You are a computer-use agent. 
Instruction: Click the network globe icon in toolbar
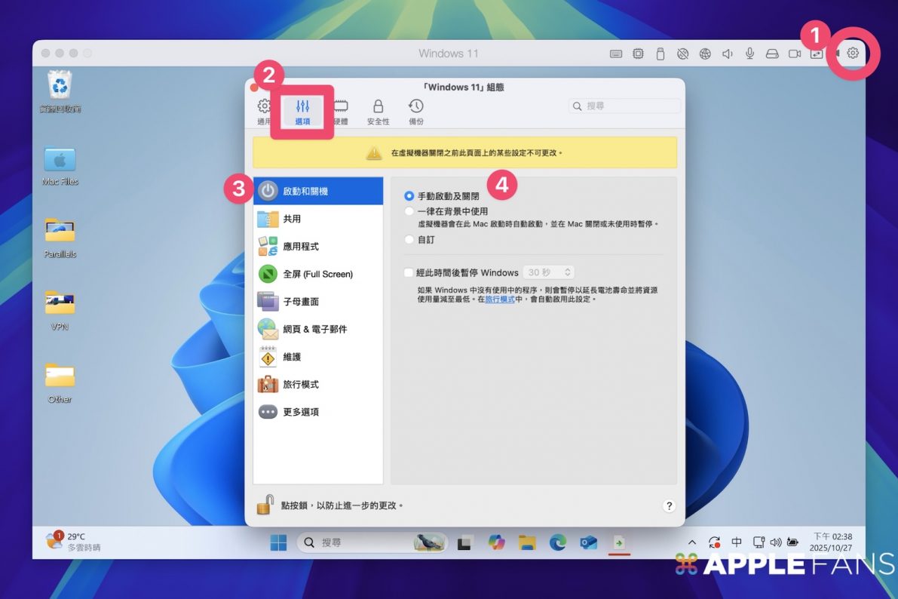(x=705, y=54)
